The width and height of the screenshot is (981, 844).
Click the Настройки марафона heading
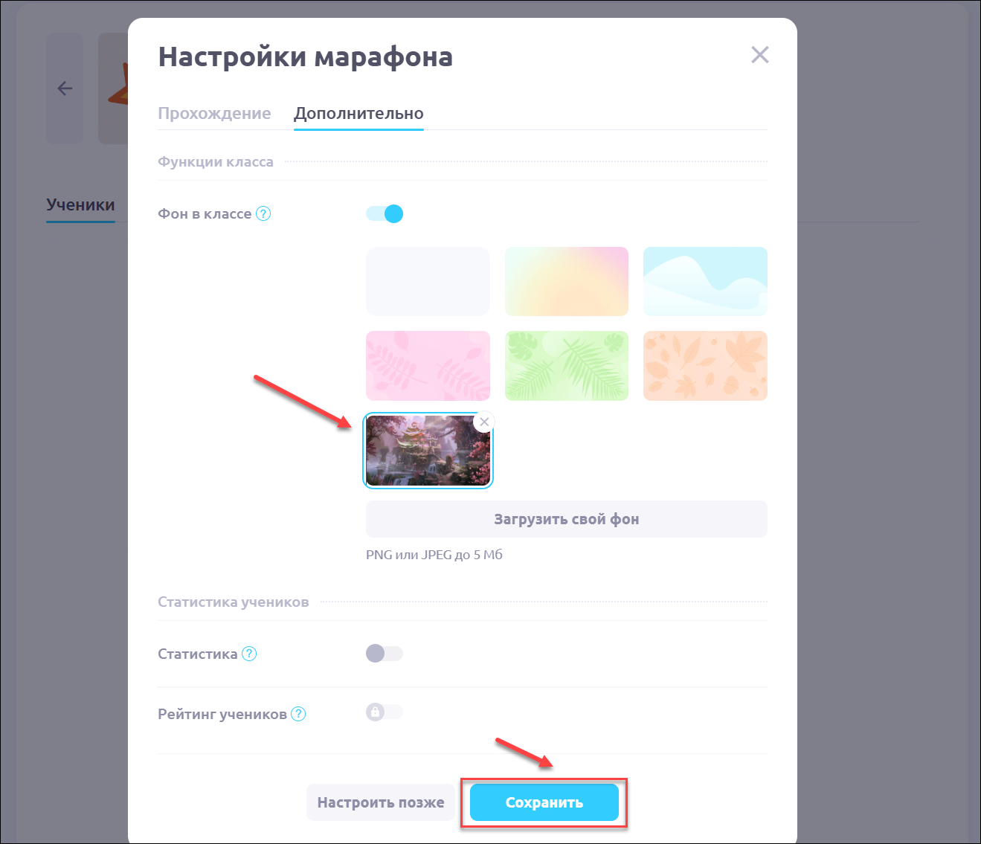pyautogui.click(x=306, y=57)
